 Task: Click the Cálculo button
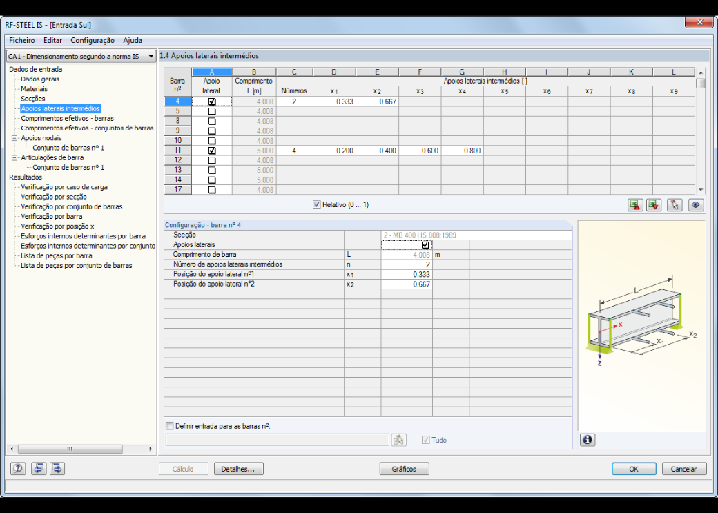point(183,469)
